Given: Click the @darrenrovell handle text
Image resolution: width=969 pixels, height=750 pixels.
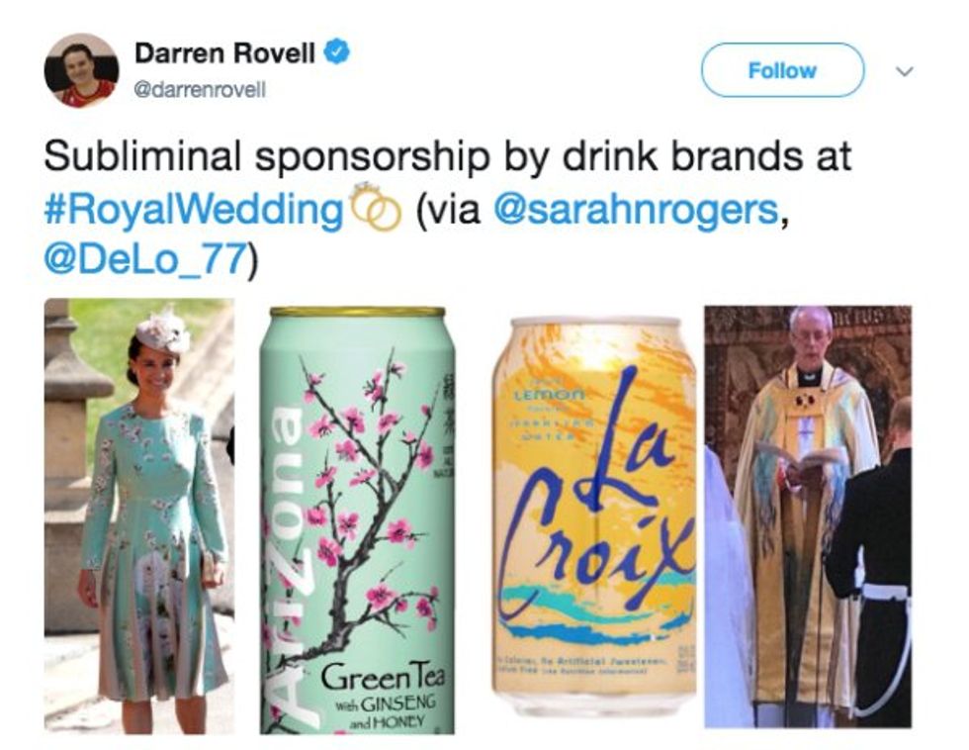Looking at the screenshot, I should [x=200, y=90].
